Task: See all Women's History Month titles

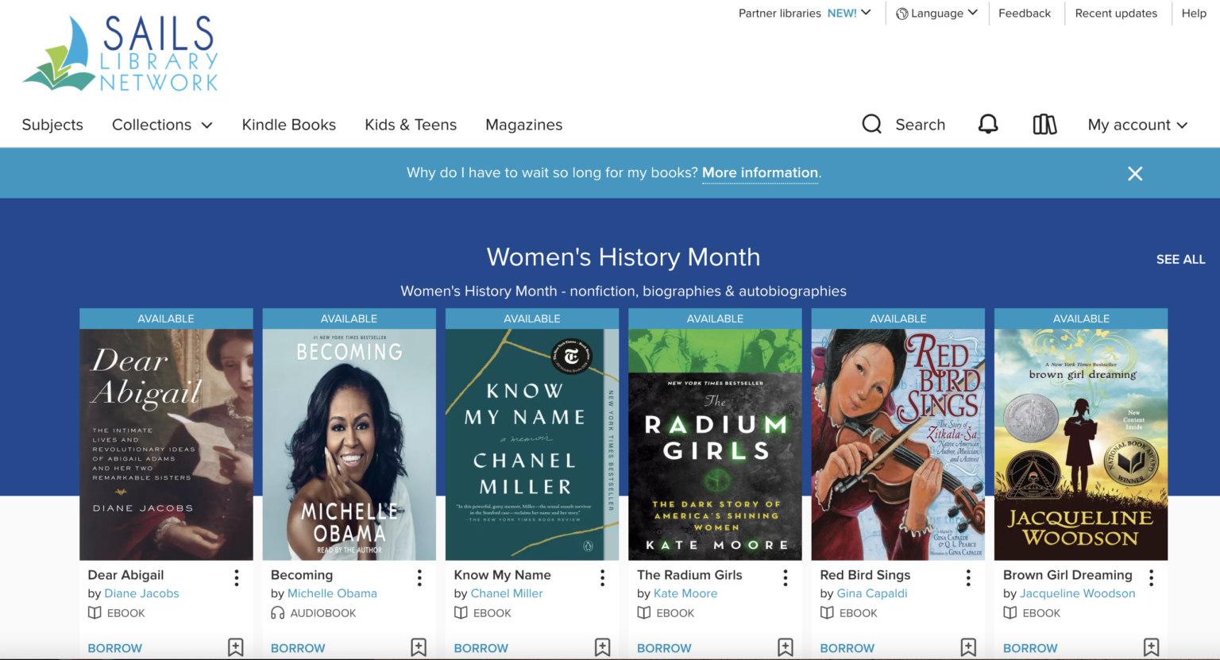Action: click(1180, 260)
